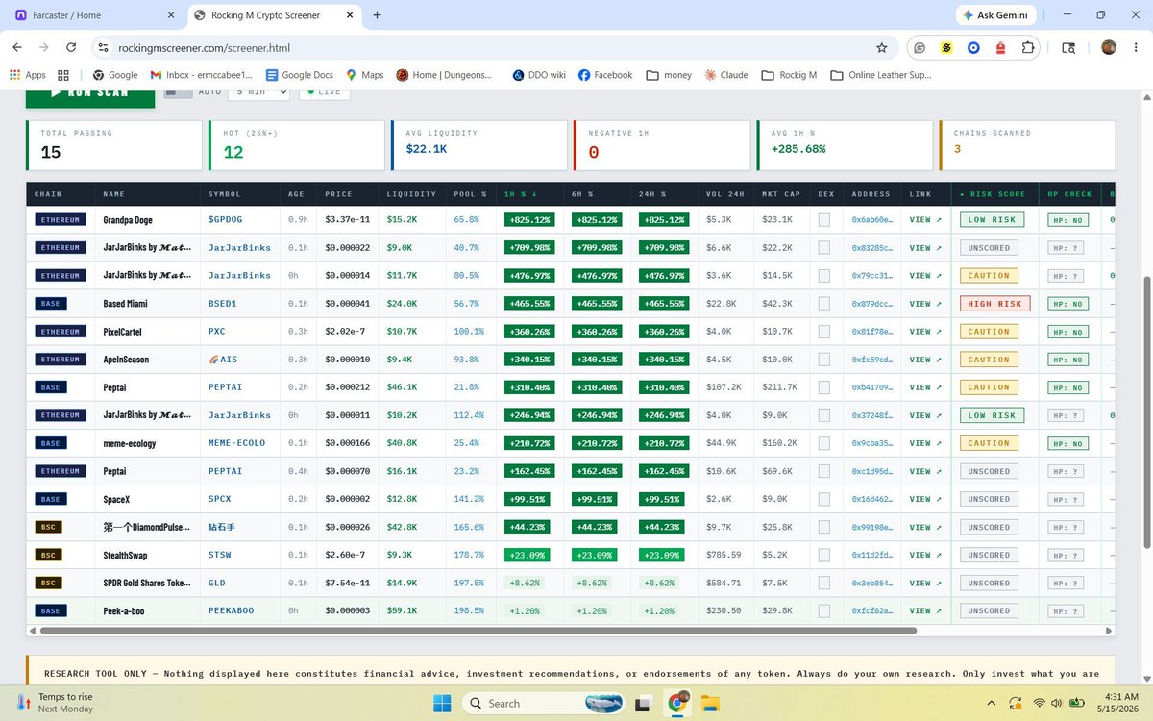1153x721 pixels.
Task: Click the MEME-ECOLO symbol link
Action: (236, 443)
